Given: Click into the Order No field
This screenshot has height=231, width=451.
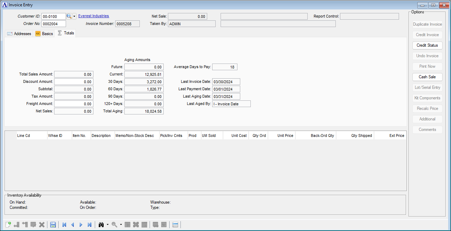Looking at the screenshot, I should (53, 24).
